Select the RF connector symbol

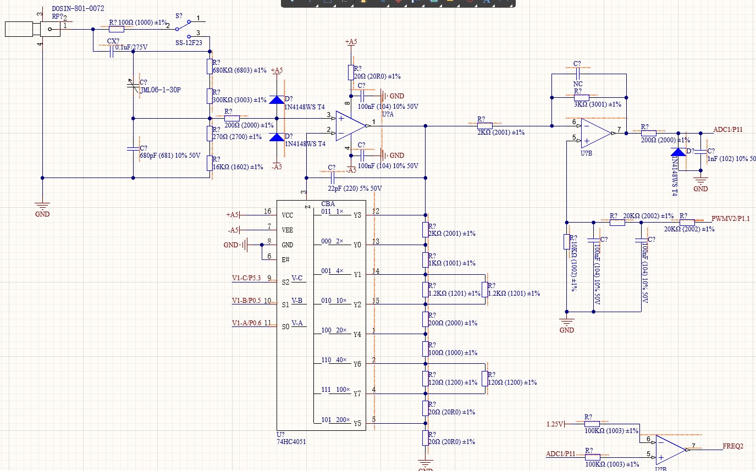pos(32,29)
